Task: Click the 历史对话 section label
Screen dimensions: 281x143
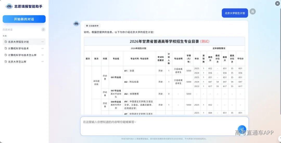Action: pos(8,30)
